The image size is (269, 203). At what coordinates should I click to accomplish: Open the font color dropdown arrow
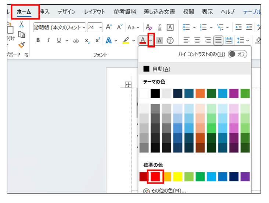[x=151, y=41]
